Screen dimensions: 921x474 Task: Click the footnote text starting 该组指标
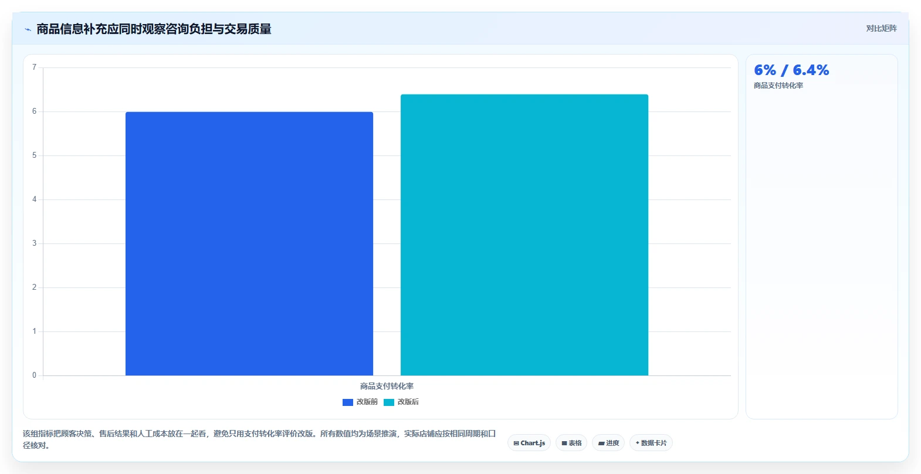click(259, 439)
